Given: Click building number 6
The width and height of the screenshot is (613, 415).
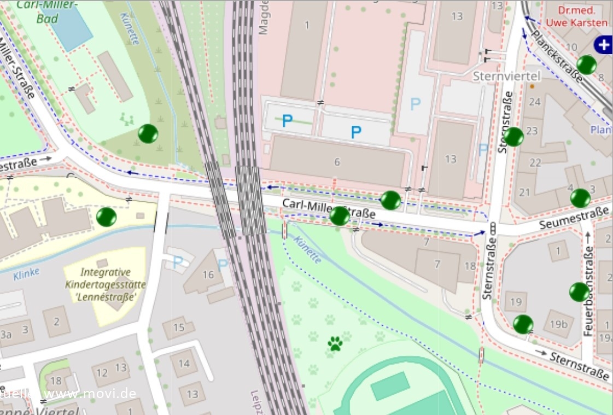Looking at the screenshot, I should [337, 162].
